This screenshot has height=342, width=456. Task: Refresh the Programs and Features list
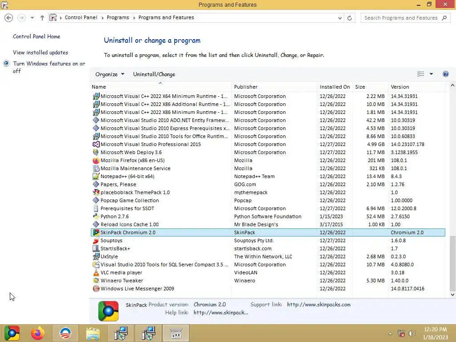pyautogui.click(x=350, y=18)
